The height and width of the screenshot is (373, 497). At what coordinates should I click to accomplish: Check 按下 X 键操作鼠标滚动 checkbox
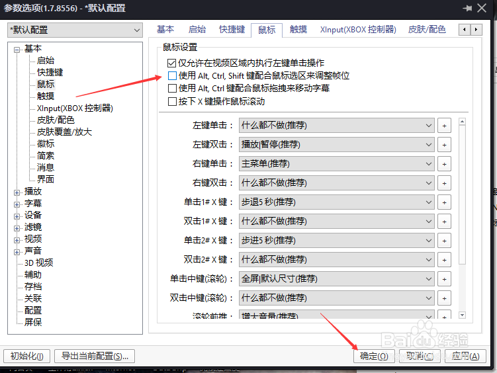(x=172, y=101)
